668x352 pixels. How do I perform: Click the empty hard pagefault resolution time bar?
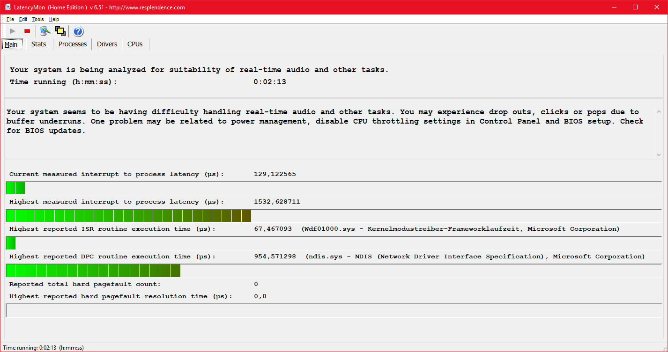[334, 310]
